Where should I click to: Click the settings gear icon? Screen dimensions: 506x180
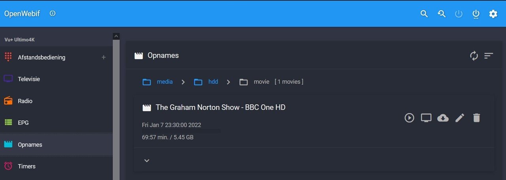pyautogui.click(x=493, y=14)
